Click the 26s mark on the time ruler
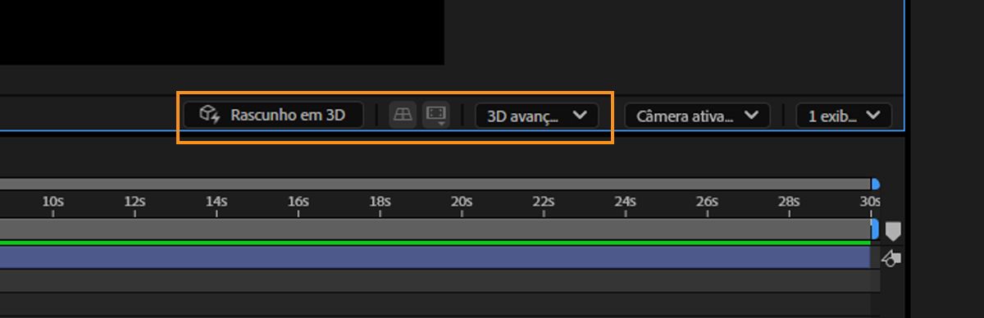 tap(708, 202)
